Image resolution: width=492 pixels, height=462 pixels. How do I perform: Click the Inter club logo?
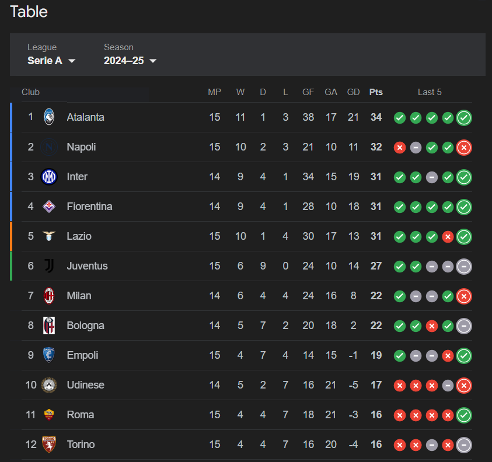[49, 177]
